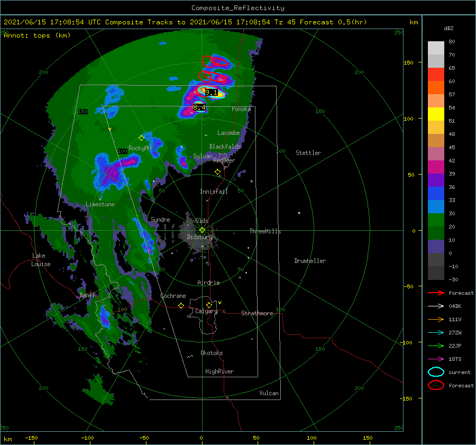The width and height of the screenshot is (476, 445).
Task: Click the Strathmore city label
Action: pyautogui.click(x=257, y=313)
